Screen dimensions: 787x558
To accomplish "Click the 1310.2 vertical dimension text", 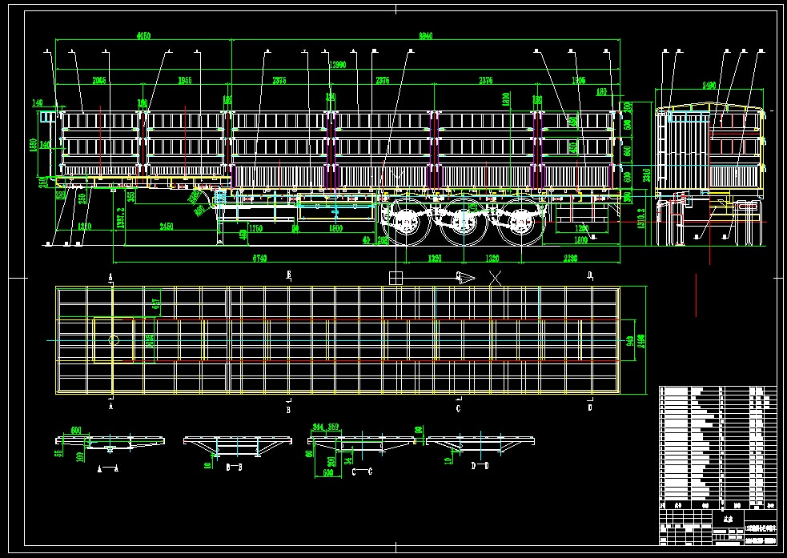I will pyautogui.click(x=640, y=218).
